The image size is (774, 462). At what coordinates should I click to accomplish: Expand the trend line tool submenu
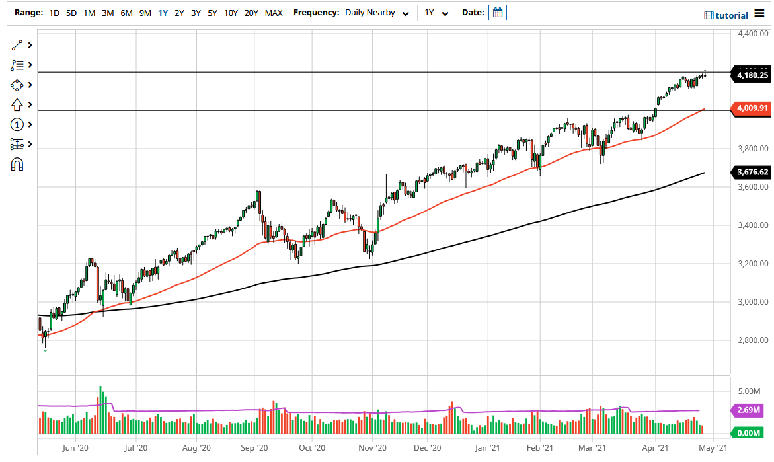pyautogui.click(x=29, y=45)
